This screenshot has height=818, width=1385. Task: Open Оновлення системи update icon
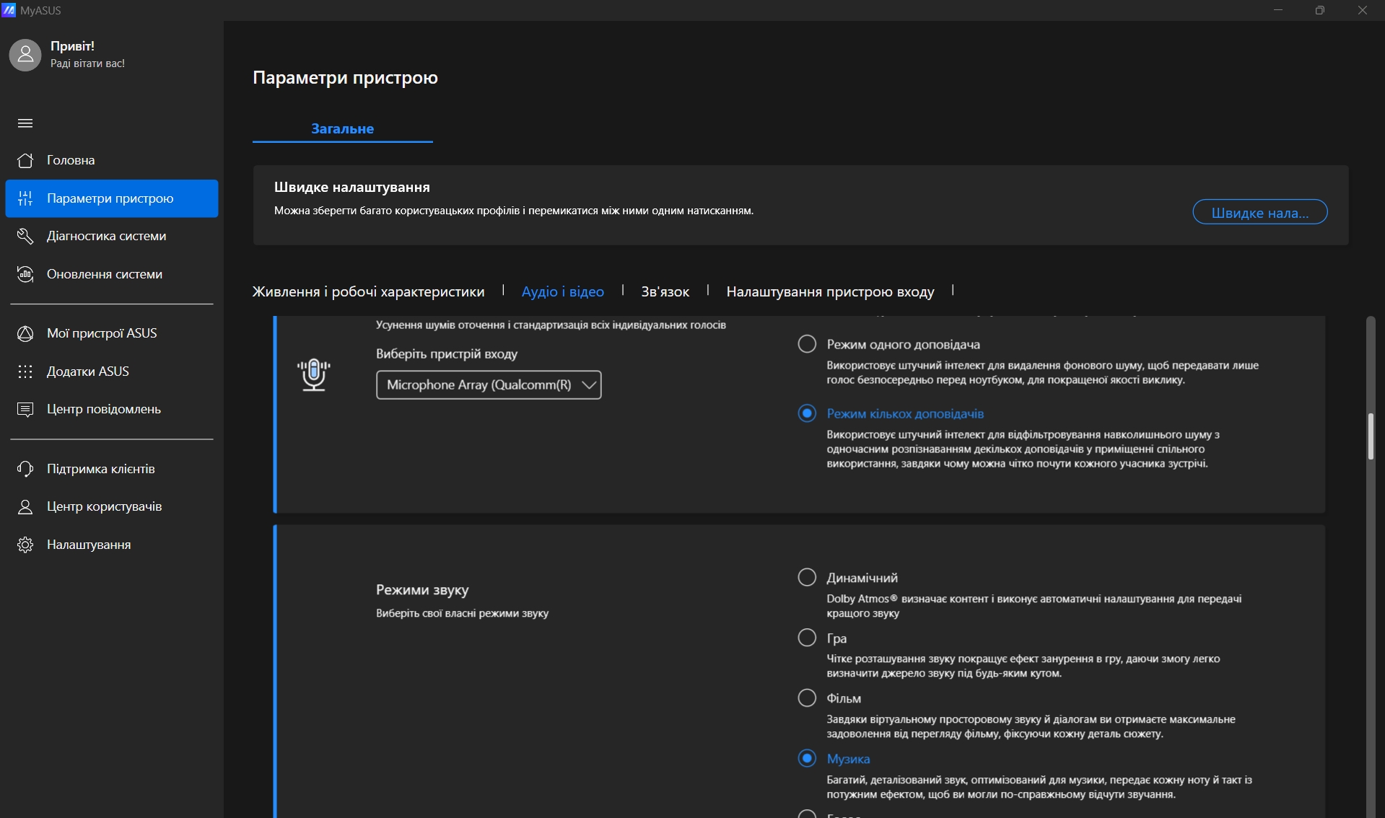tap(25, 274)
